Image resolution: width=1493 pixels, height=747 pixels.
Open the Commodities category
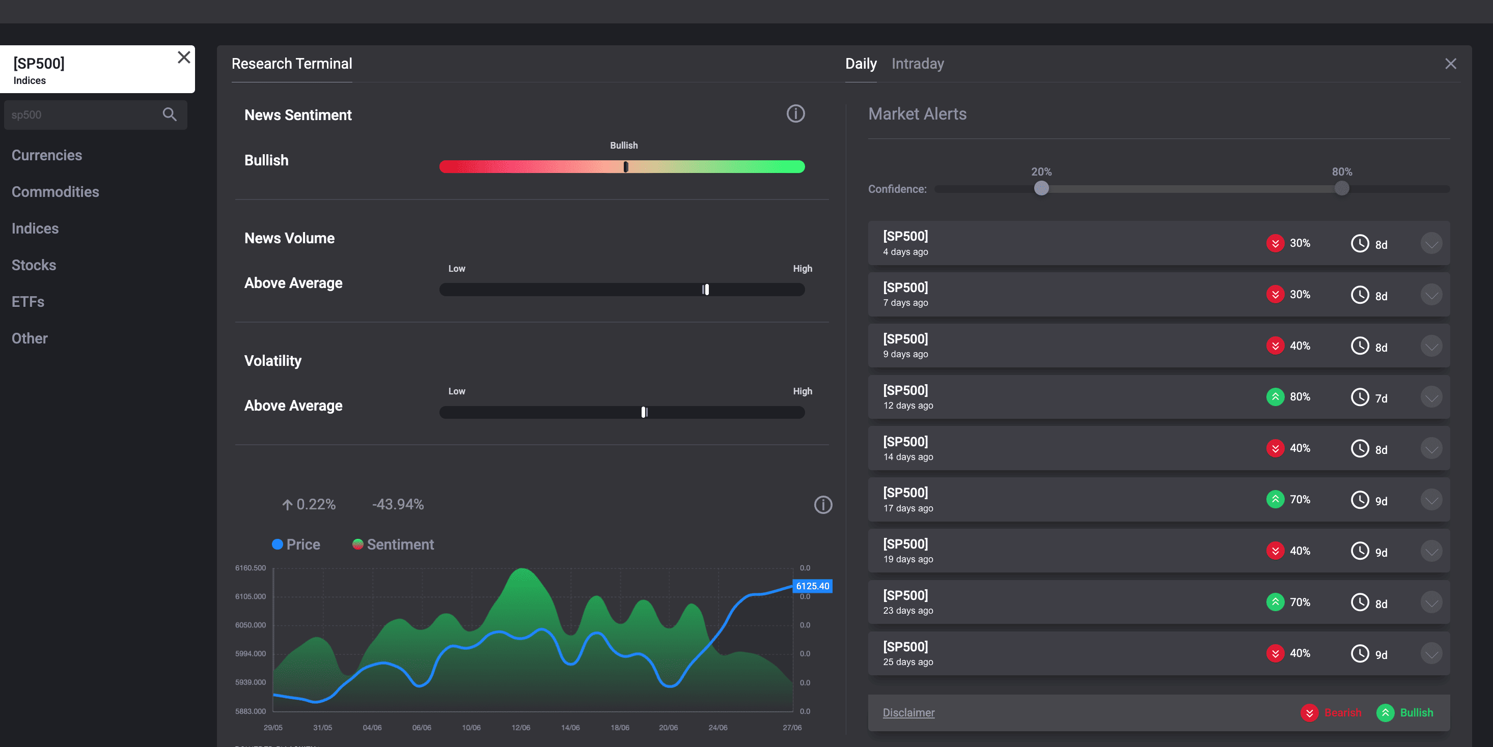tap(55, 192)
